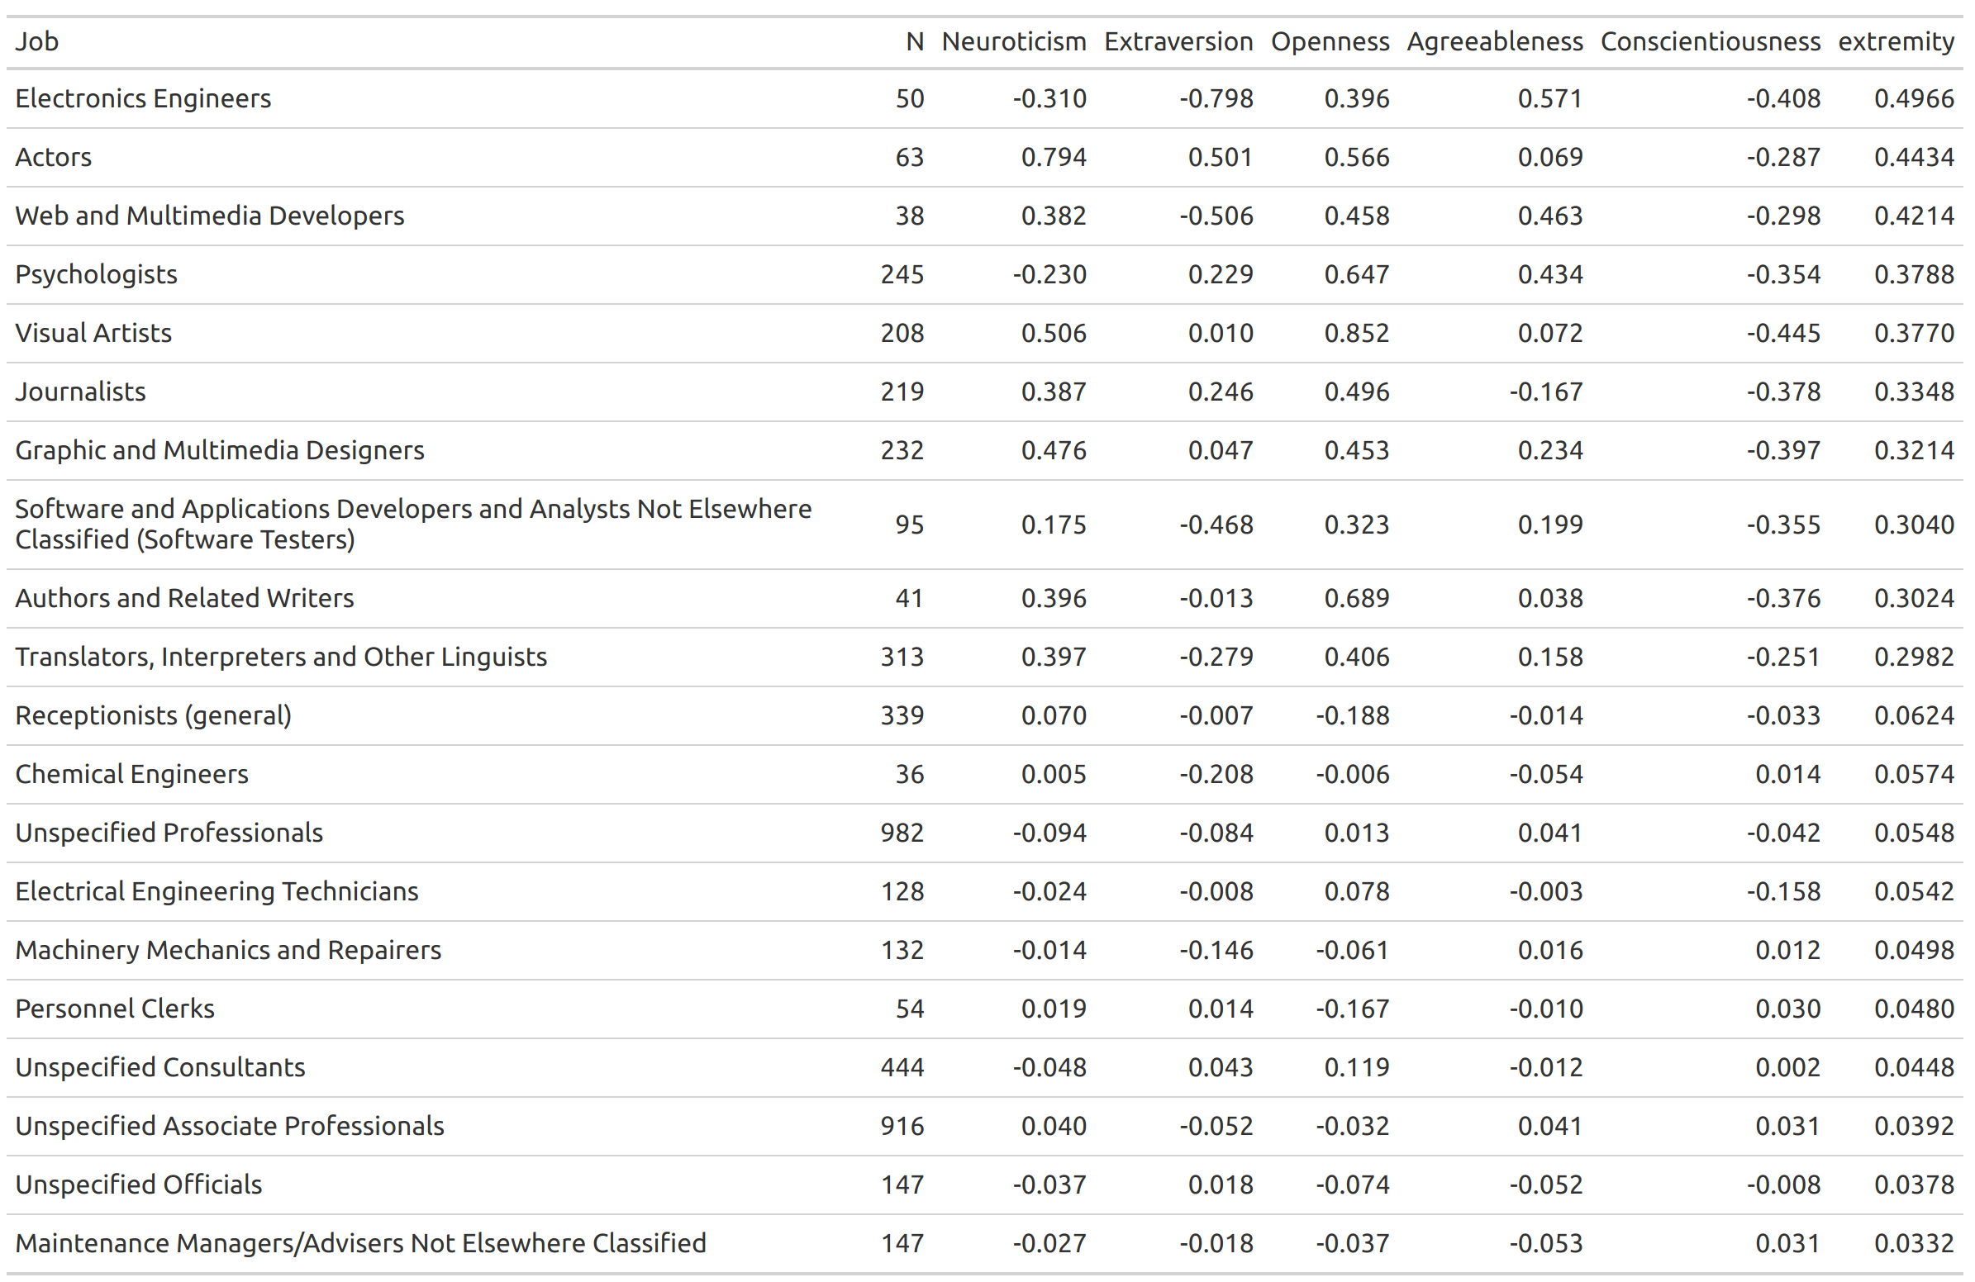Select the Unspecified Consultants job name
The height and width of the screenshot is (1282, 1975).
(x=160, y=1067)
